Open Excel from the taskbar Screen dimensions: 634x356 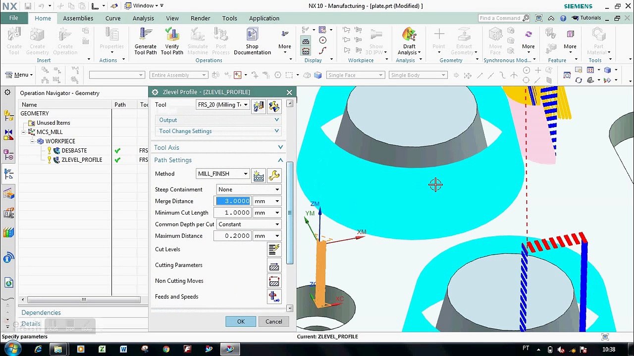[102, 349]
